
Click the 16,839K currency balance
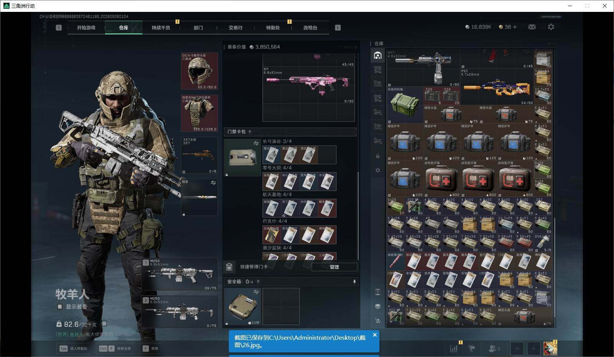(x=478, y=27)
